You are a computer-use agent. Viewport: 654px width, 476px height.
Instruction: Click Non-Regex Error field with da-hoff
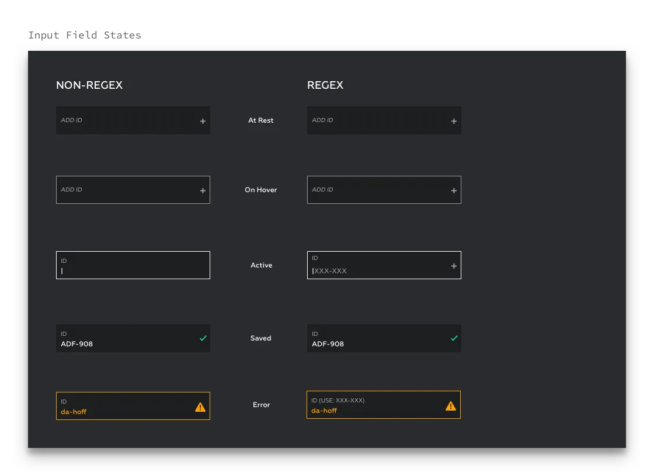coord(133,406)
